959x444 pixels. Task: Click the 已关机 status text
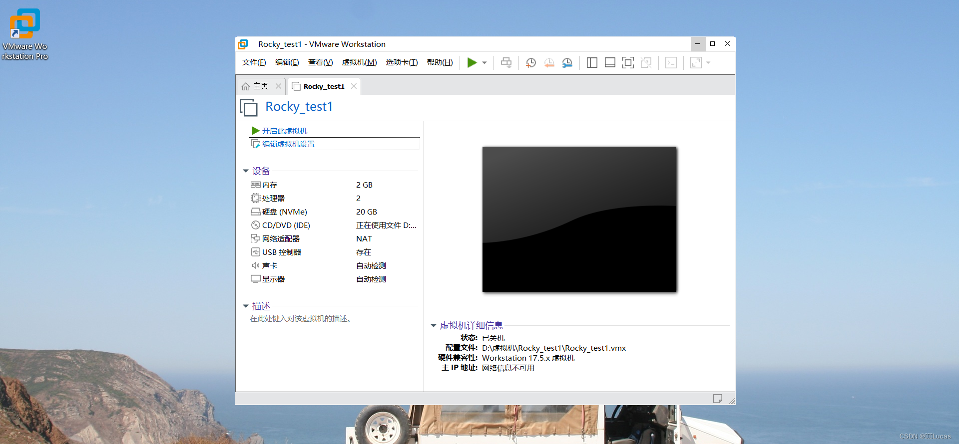(x=493, y=338)
